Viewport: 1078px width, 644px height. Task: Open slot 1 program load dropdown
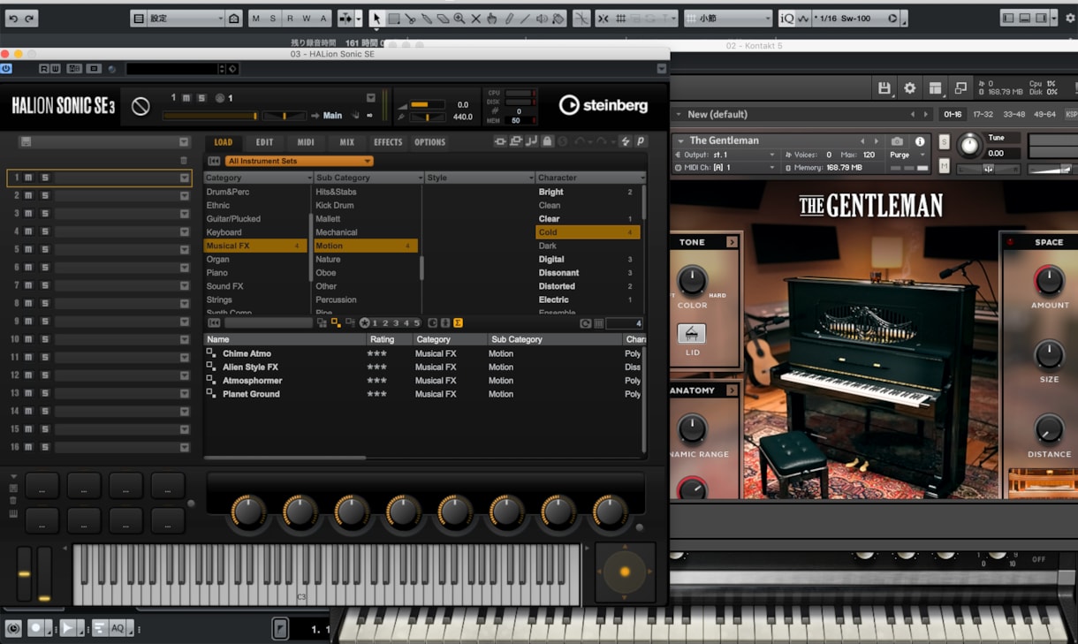pos(184,178)
